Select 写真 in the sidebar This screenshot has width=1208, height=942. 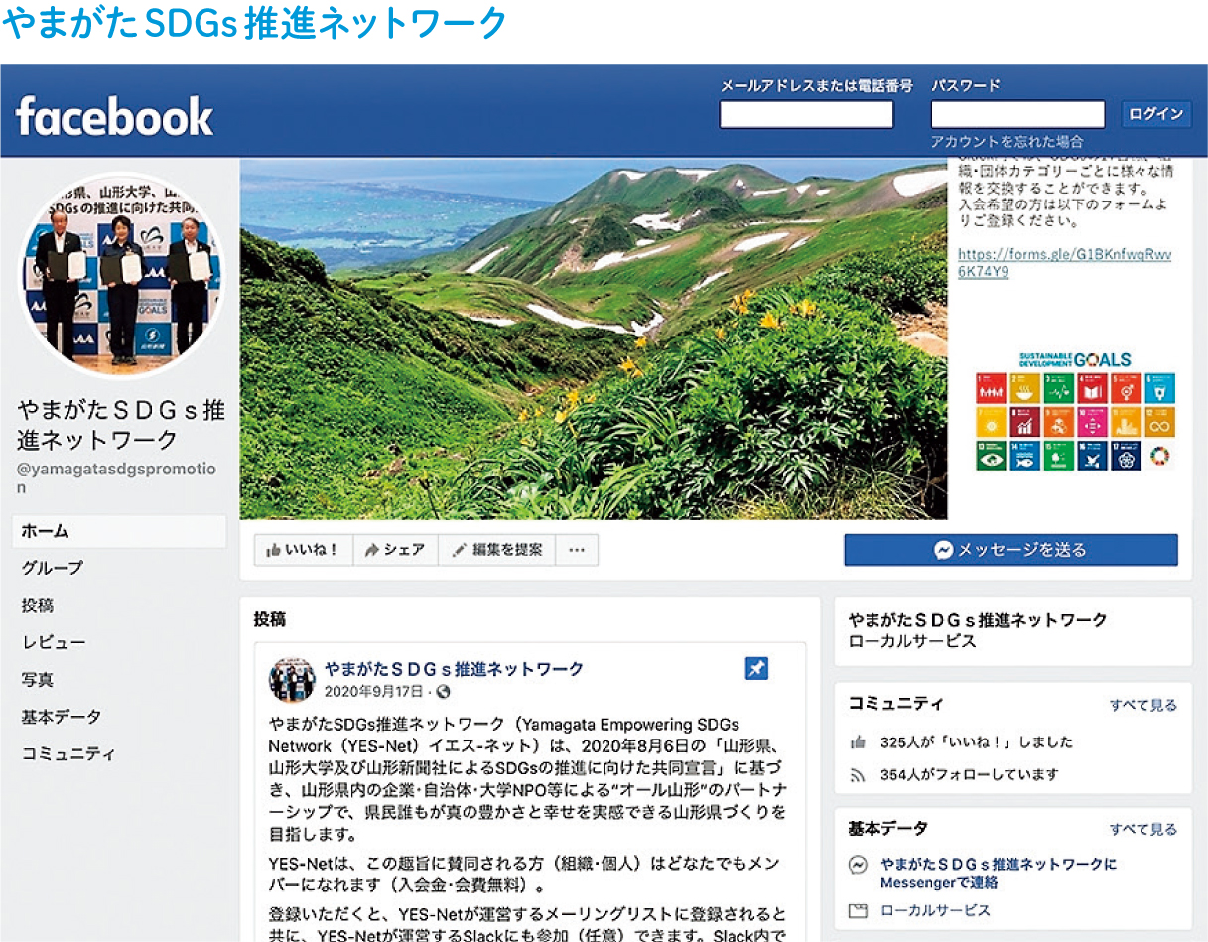pyautogui.click(x=38, y=680)
